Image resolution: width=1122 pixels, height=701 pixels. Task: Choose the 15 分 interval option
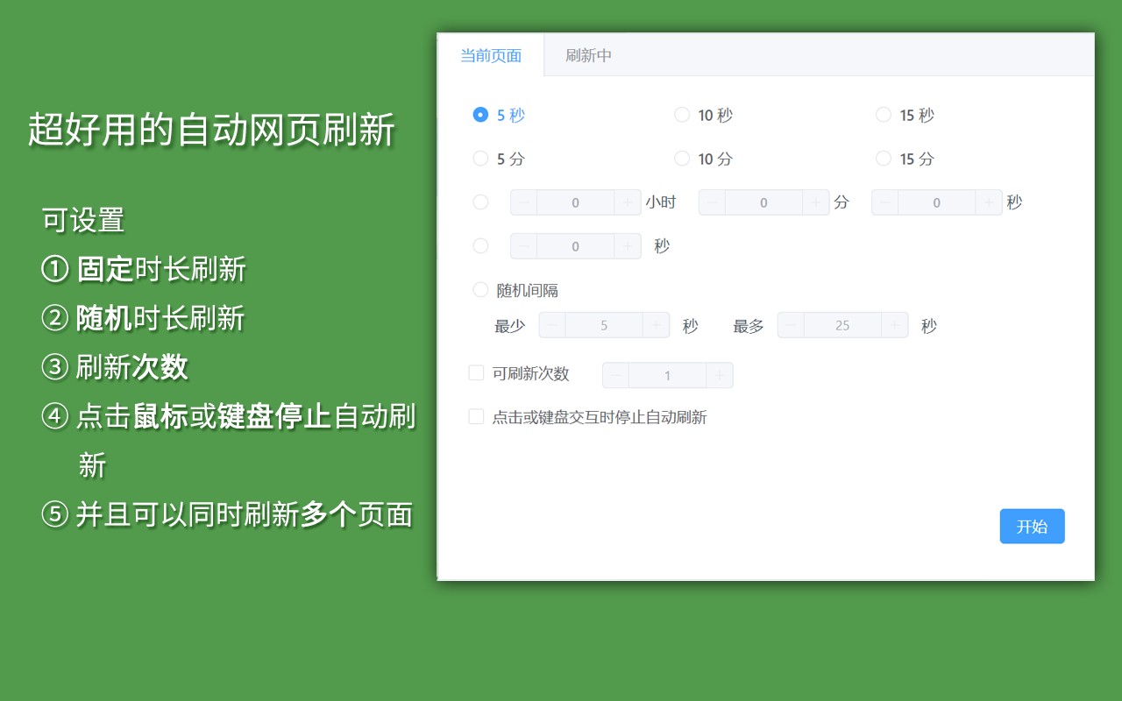[x=884, y=159]
